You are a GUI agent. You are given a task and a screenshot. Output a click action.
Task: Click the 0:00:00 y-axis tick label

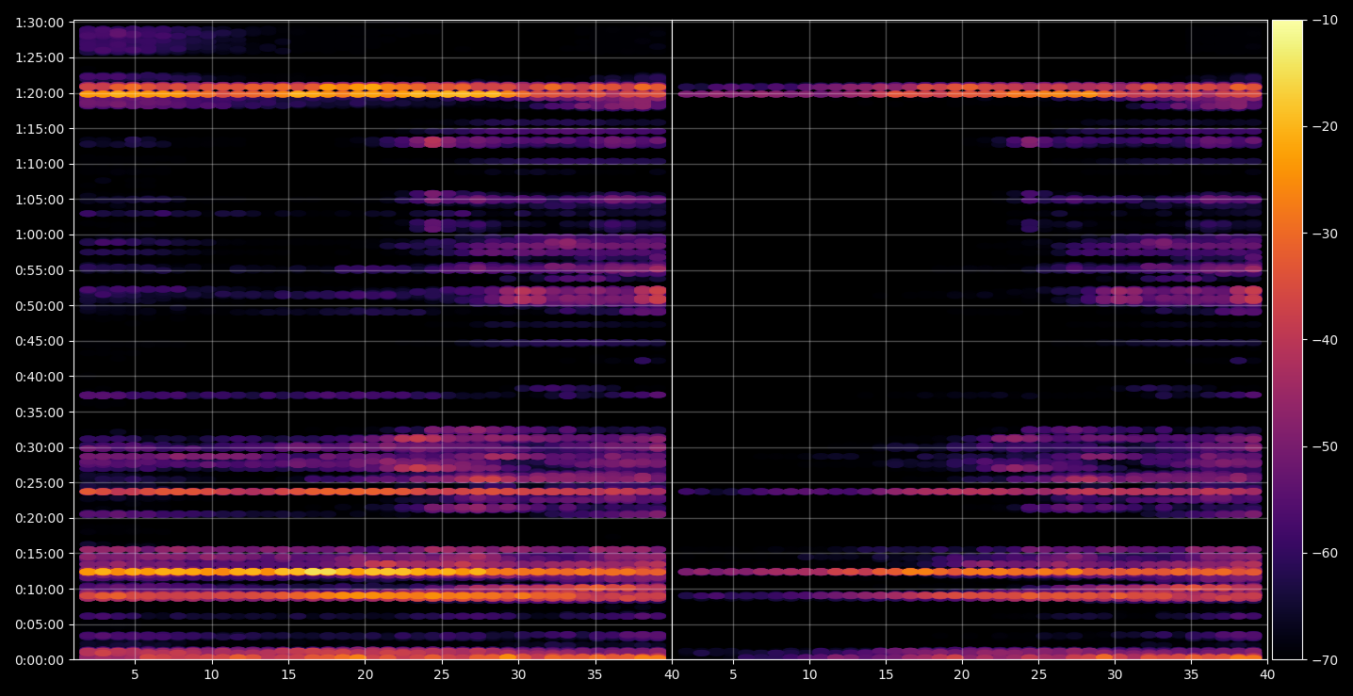pos(40,660)
